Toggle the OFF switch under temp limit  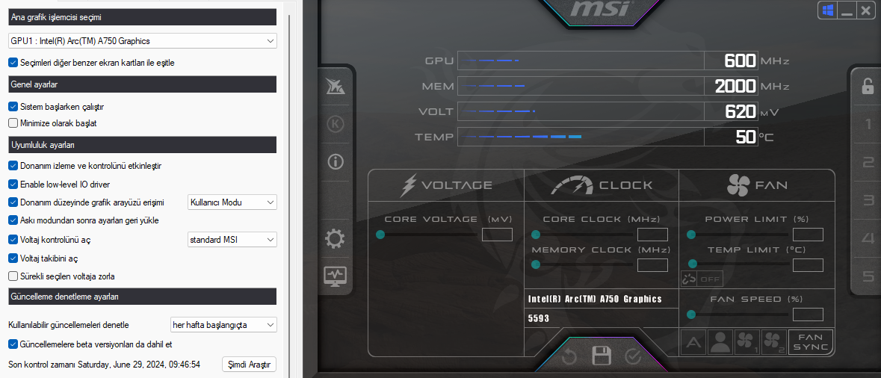710,279
